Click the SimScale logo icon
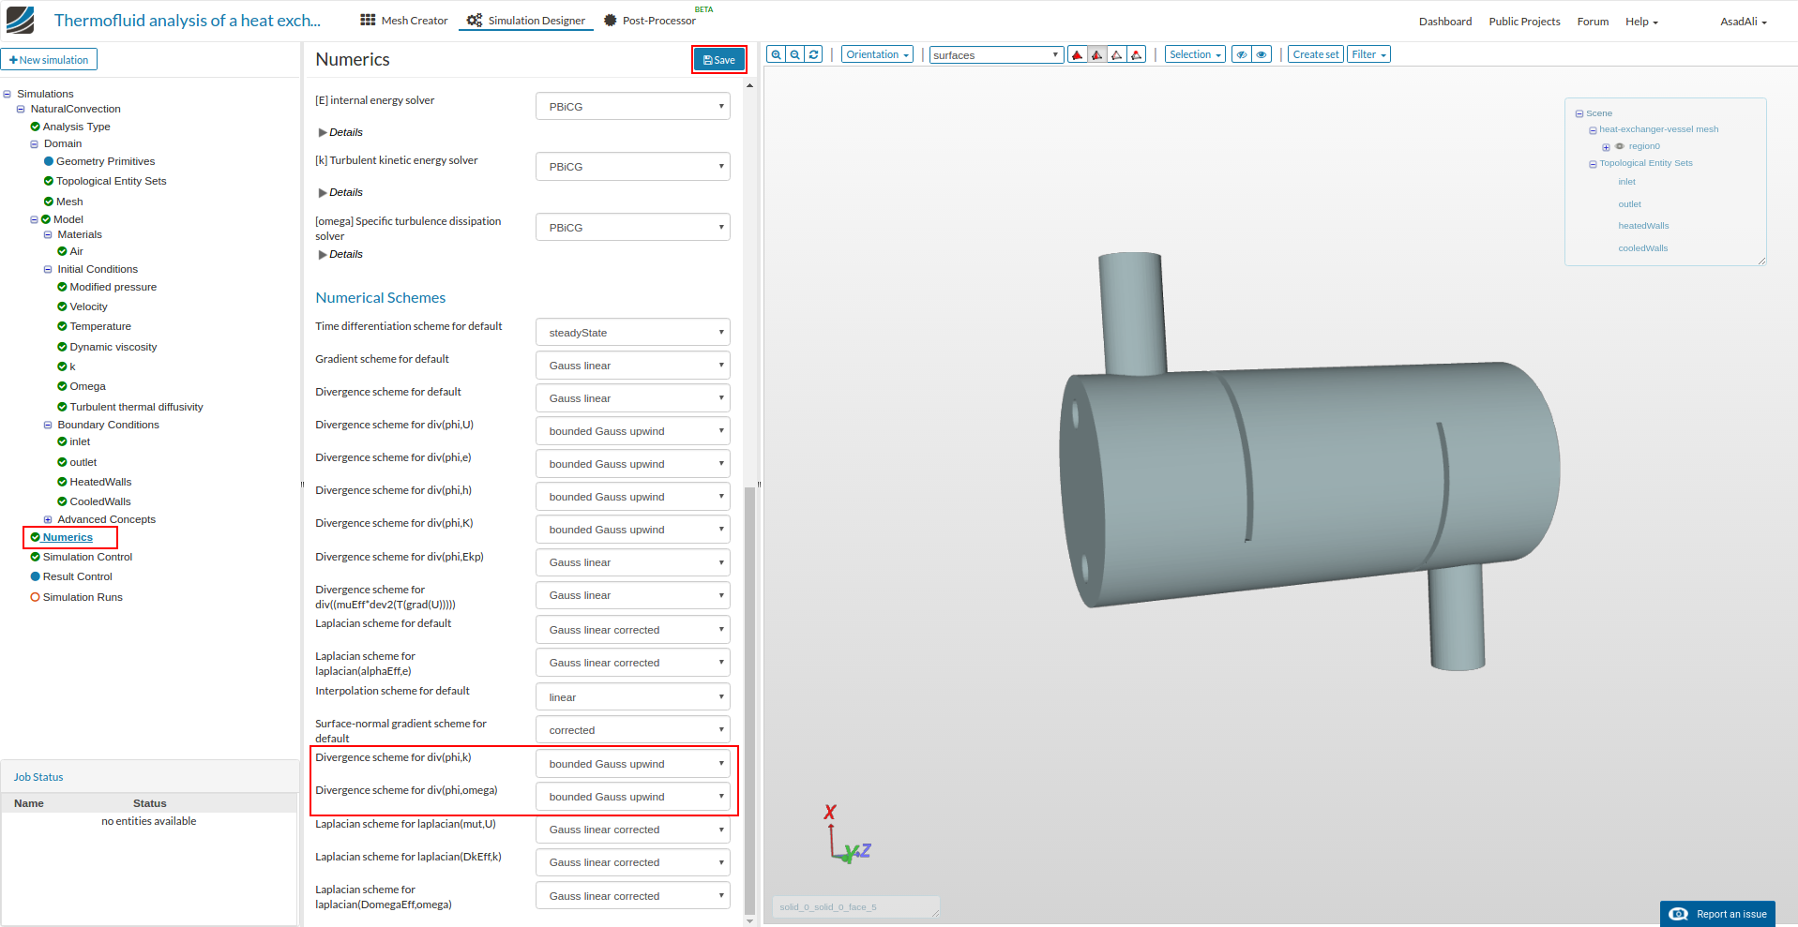This screenshot has height=927, width=1798. pos(20,20)
